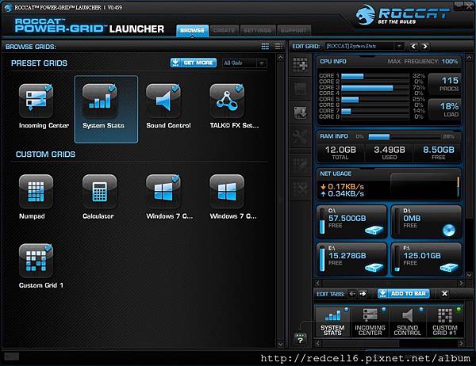The height and width of the screenshot is (366, 476).
Task: Move tab right in Edit Tabs
Action: coord(363,294)
